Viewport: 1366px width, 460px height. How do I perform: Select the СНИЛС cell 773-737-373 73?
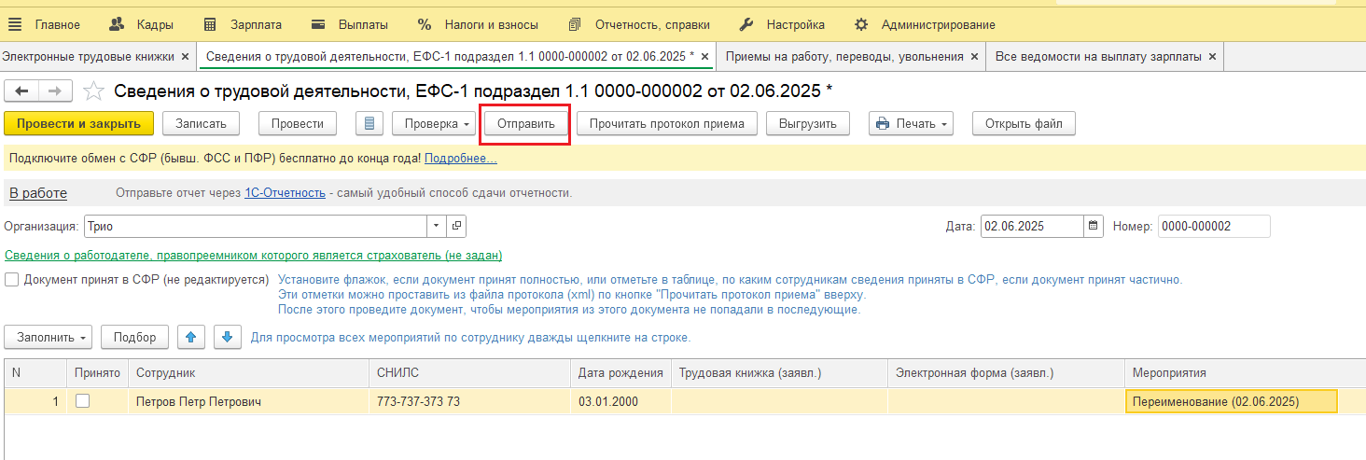[x=469, y=401]
